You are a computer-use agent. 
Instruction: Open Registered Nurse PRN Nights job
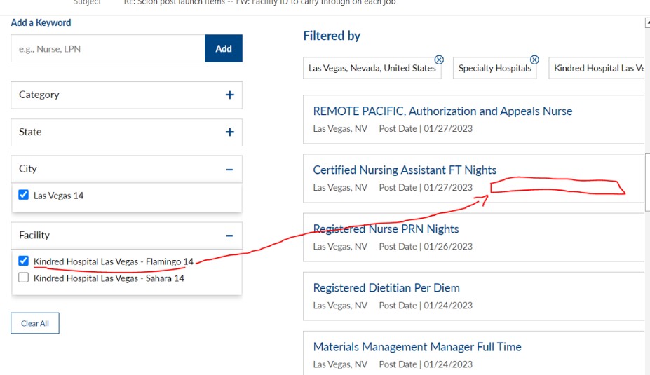click(x=386, y=229)
